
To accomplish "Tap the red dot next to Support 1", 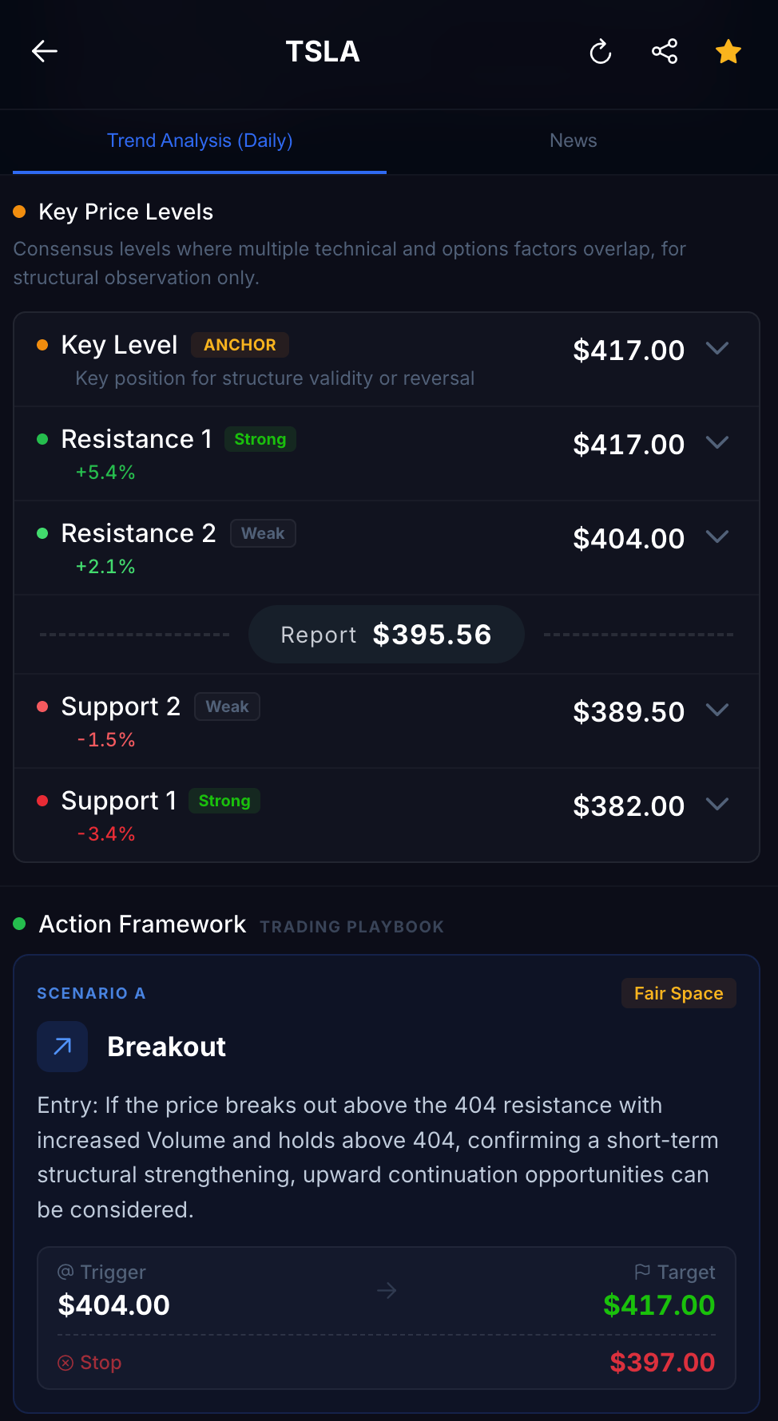I will (42, 800).
